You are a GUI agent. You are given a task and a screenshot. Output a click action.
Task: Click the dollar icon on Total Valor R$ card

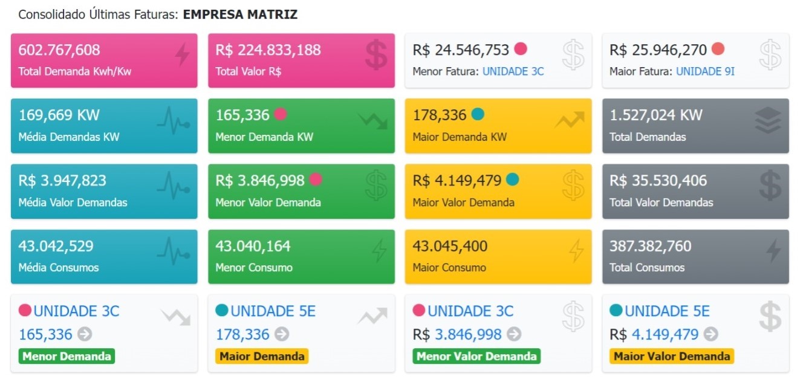coord(376,55)
